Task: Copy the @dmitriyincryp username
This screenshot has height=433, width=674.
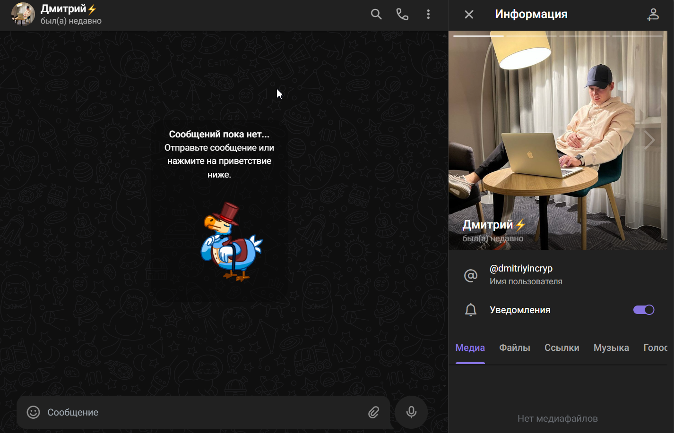Action: [521, 269]
